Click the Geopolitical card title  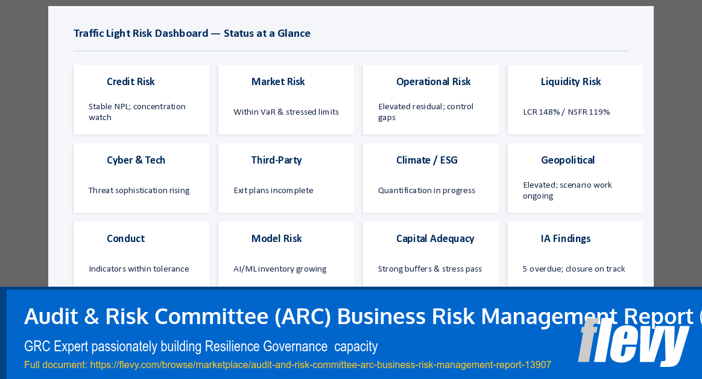(568, 160)
